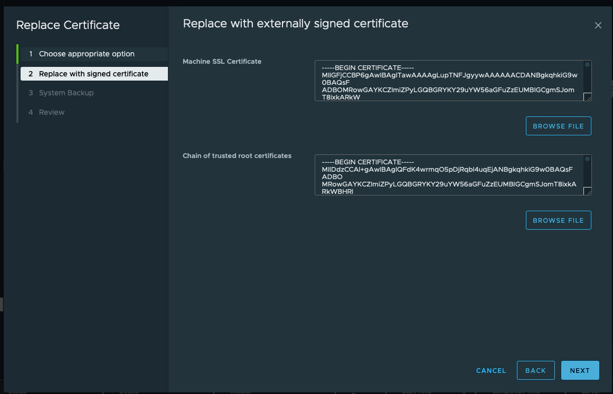Select wizard step 2 Replace with signed certificate
Viewport: 613px width, 394px height.
pos(93,74)
